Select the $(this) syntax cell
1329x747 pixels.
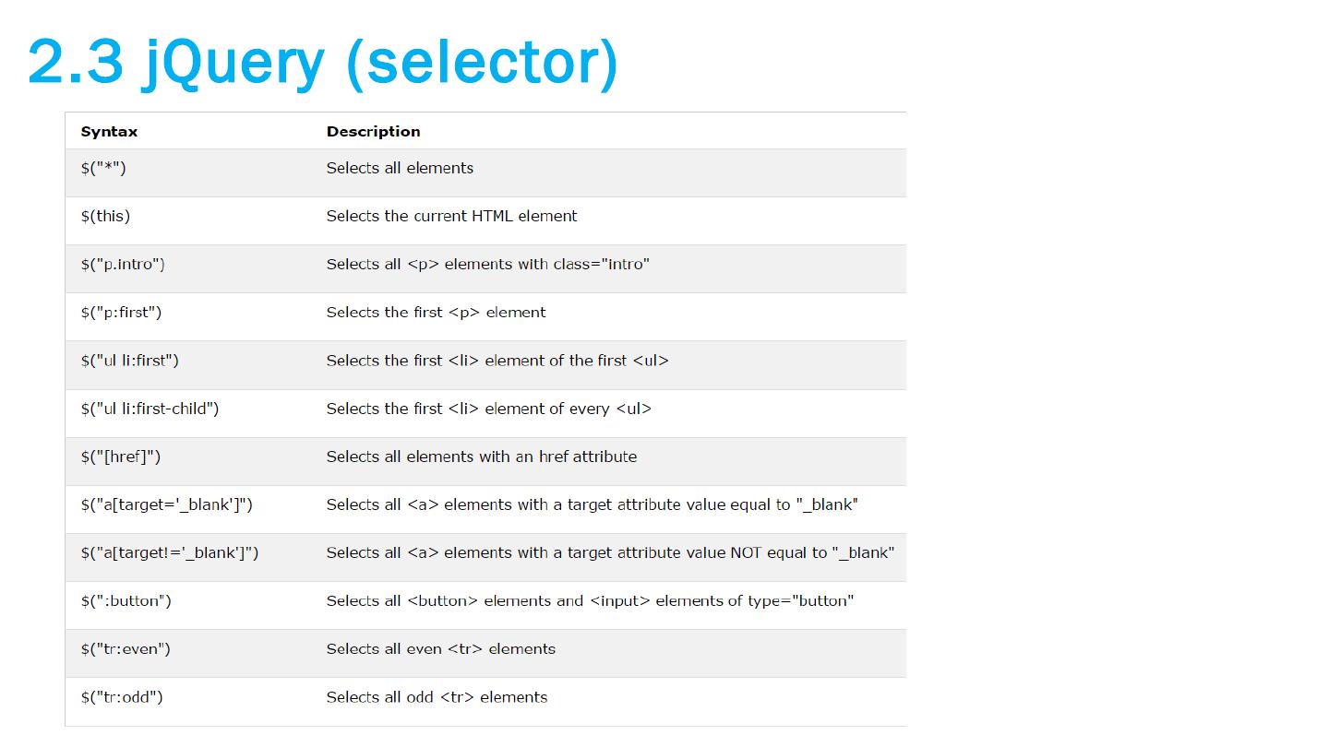[105, 216]
